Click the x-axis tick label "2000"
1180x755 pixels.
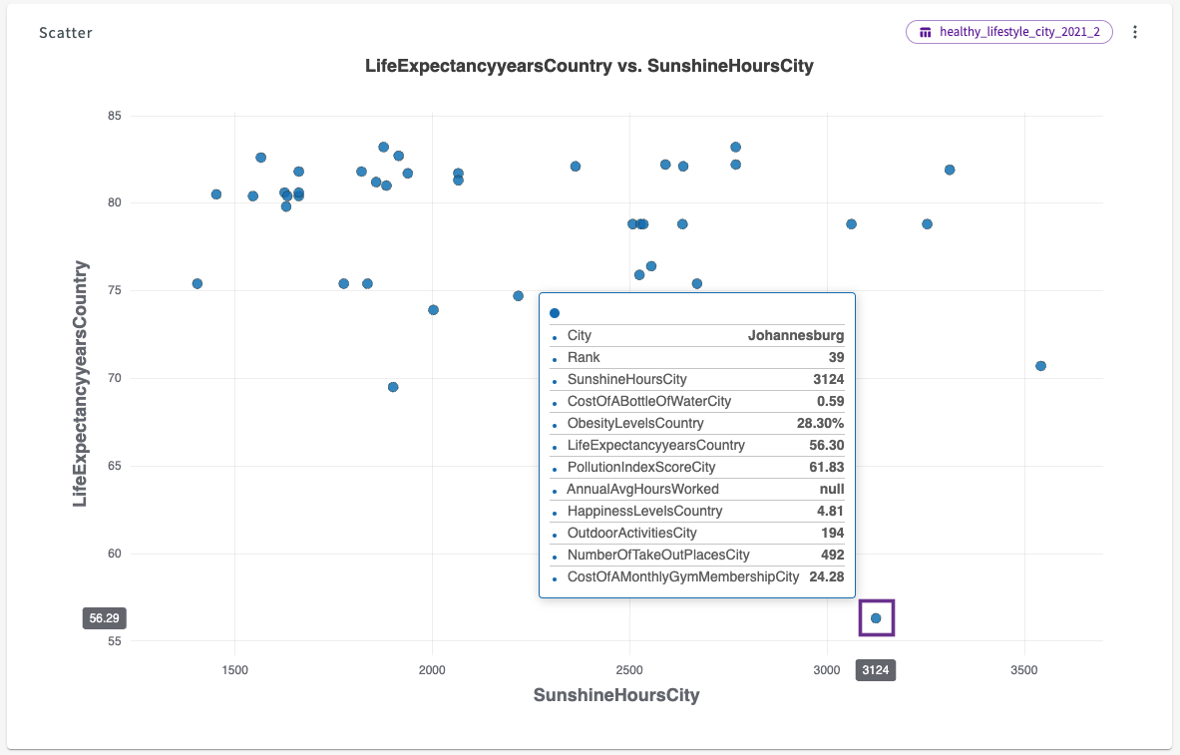click(x=432, y=670)
